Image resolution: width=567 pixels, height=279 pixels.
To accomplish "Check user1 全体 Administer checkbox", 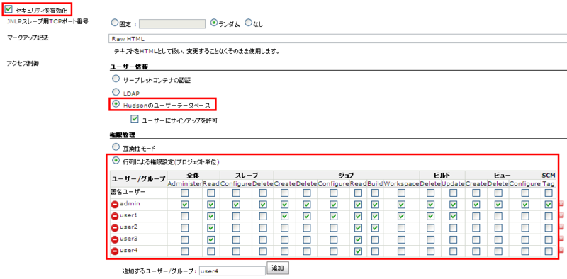I will click(184, 217).
